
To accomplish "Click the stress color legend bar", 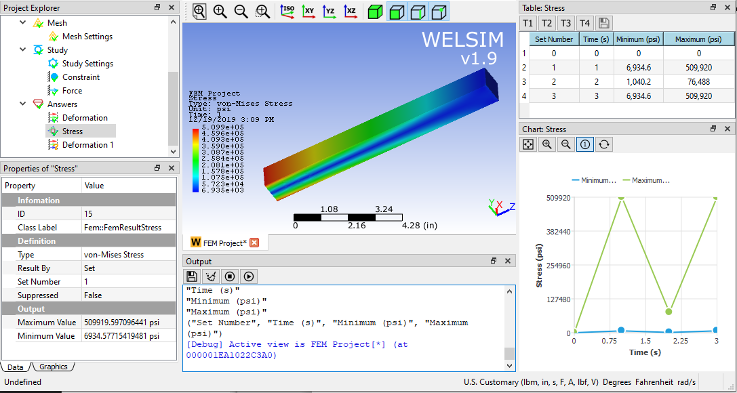I will click(195, 161).
